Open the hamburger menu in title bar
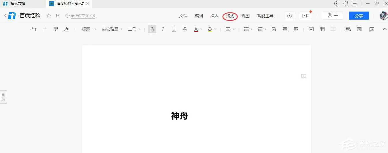 [355, 3]
